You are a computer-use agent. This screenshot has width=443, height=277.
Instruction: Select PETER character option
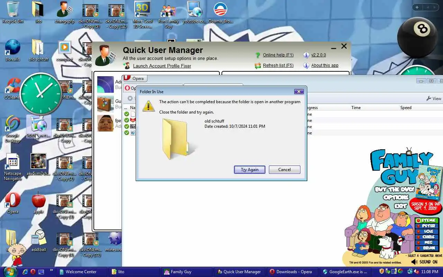tap(427, 226)
